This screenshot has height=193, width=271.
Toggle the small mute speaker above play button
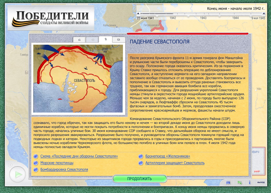click(10, 165)
